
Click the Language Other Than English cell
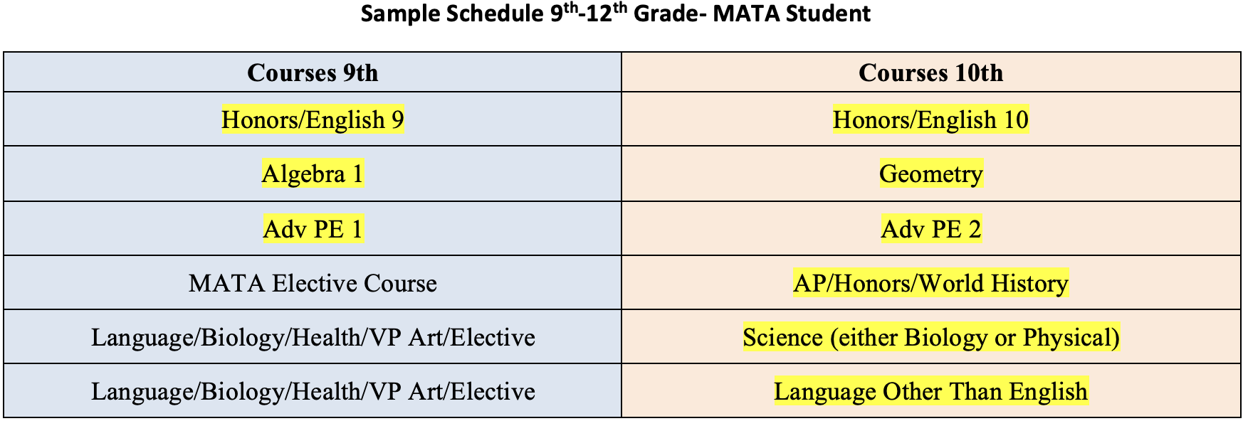point(930,391)
